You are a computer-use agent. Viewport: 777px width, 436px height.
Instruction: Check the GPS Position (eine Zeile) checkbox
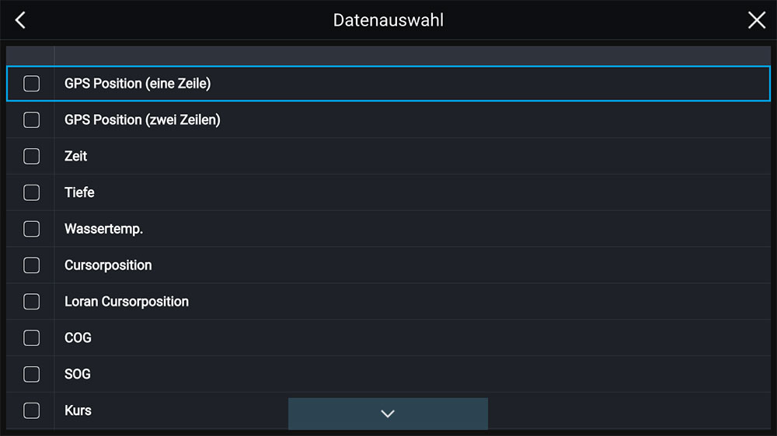tap(31, 84)
